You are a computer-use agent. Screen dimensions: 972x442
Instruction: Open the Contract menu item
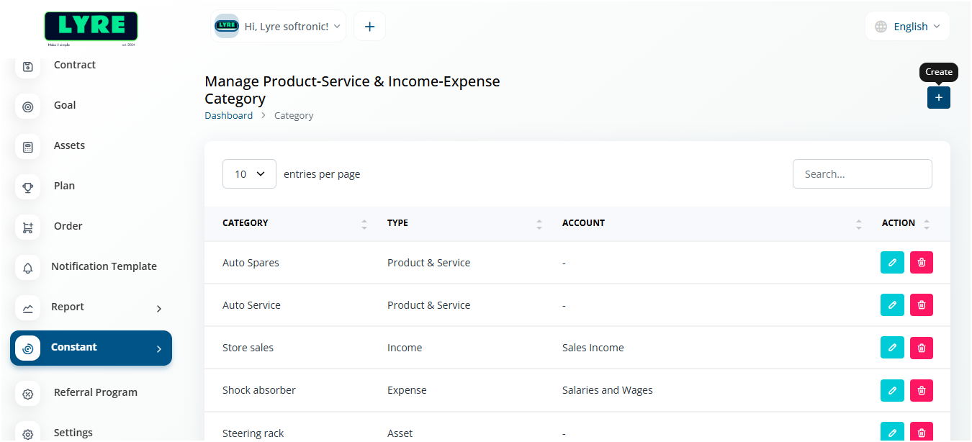(x=74, y=65)
